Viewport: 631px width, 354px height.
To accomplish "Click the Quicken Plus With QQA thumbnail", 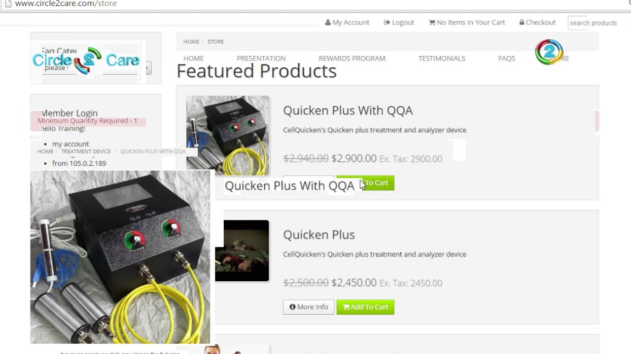I will tap(228, 136).
